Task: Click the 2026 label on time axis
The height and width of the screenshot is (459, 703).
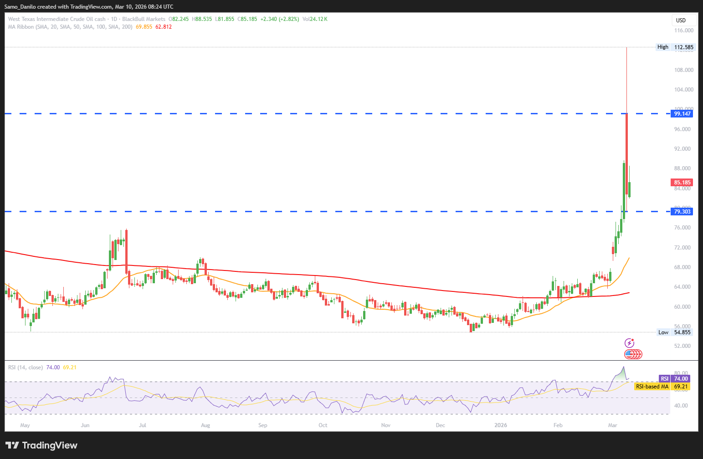Action: click(500, 425)
